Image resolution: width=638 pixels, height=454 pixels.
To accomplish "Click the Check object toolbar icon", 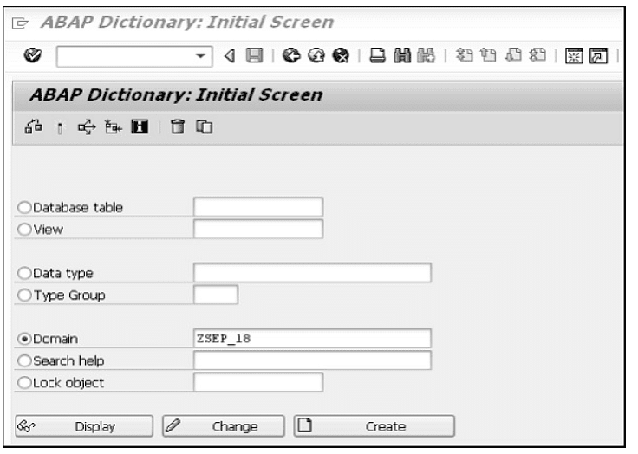I will (33, 126).
